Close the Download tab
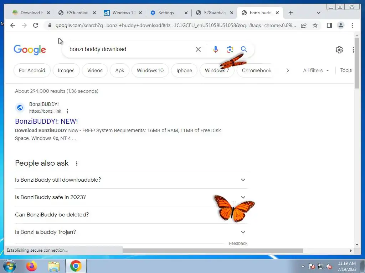Image resolution: width=365 pixels, height=273 pixels. point(48,13)
